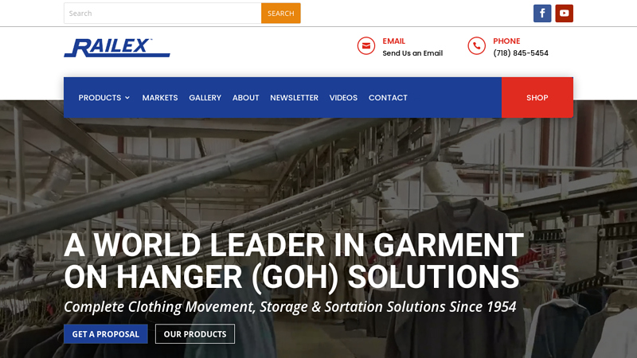Go to the About page

[x=246, y=98]
